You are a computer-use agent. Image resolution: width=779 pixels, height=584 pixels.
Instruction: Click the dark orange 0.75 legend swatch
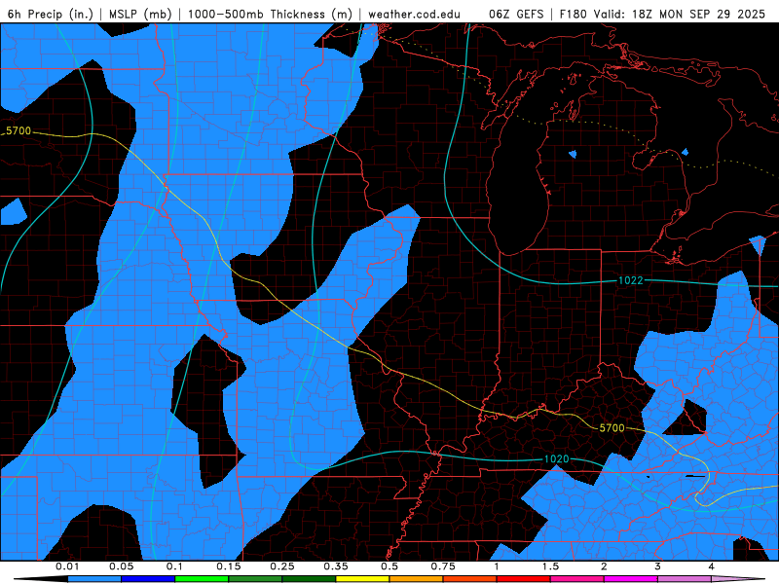[x=470, y=579]
